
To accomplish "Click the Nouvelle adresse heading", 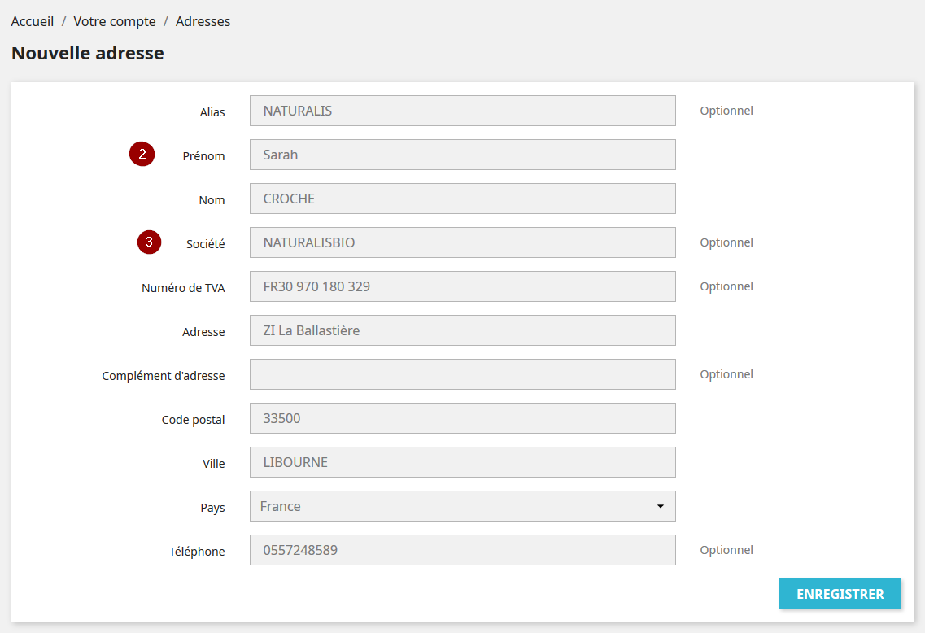I will click(88, 53).
